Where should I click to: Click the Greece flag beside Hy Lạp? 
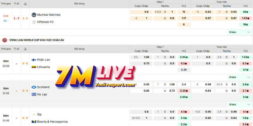[34, 94]
